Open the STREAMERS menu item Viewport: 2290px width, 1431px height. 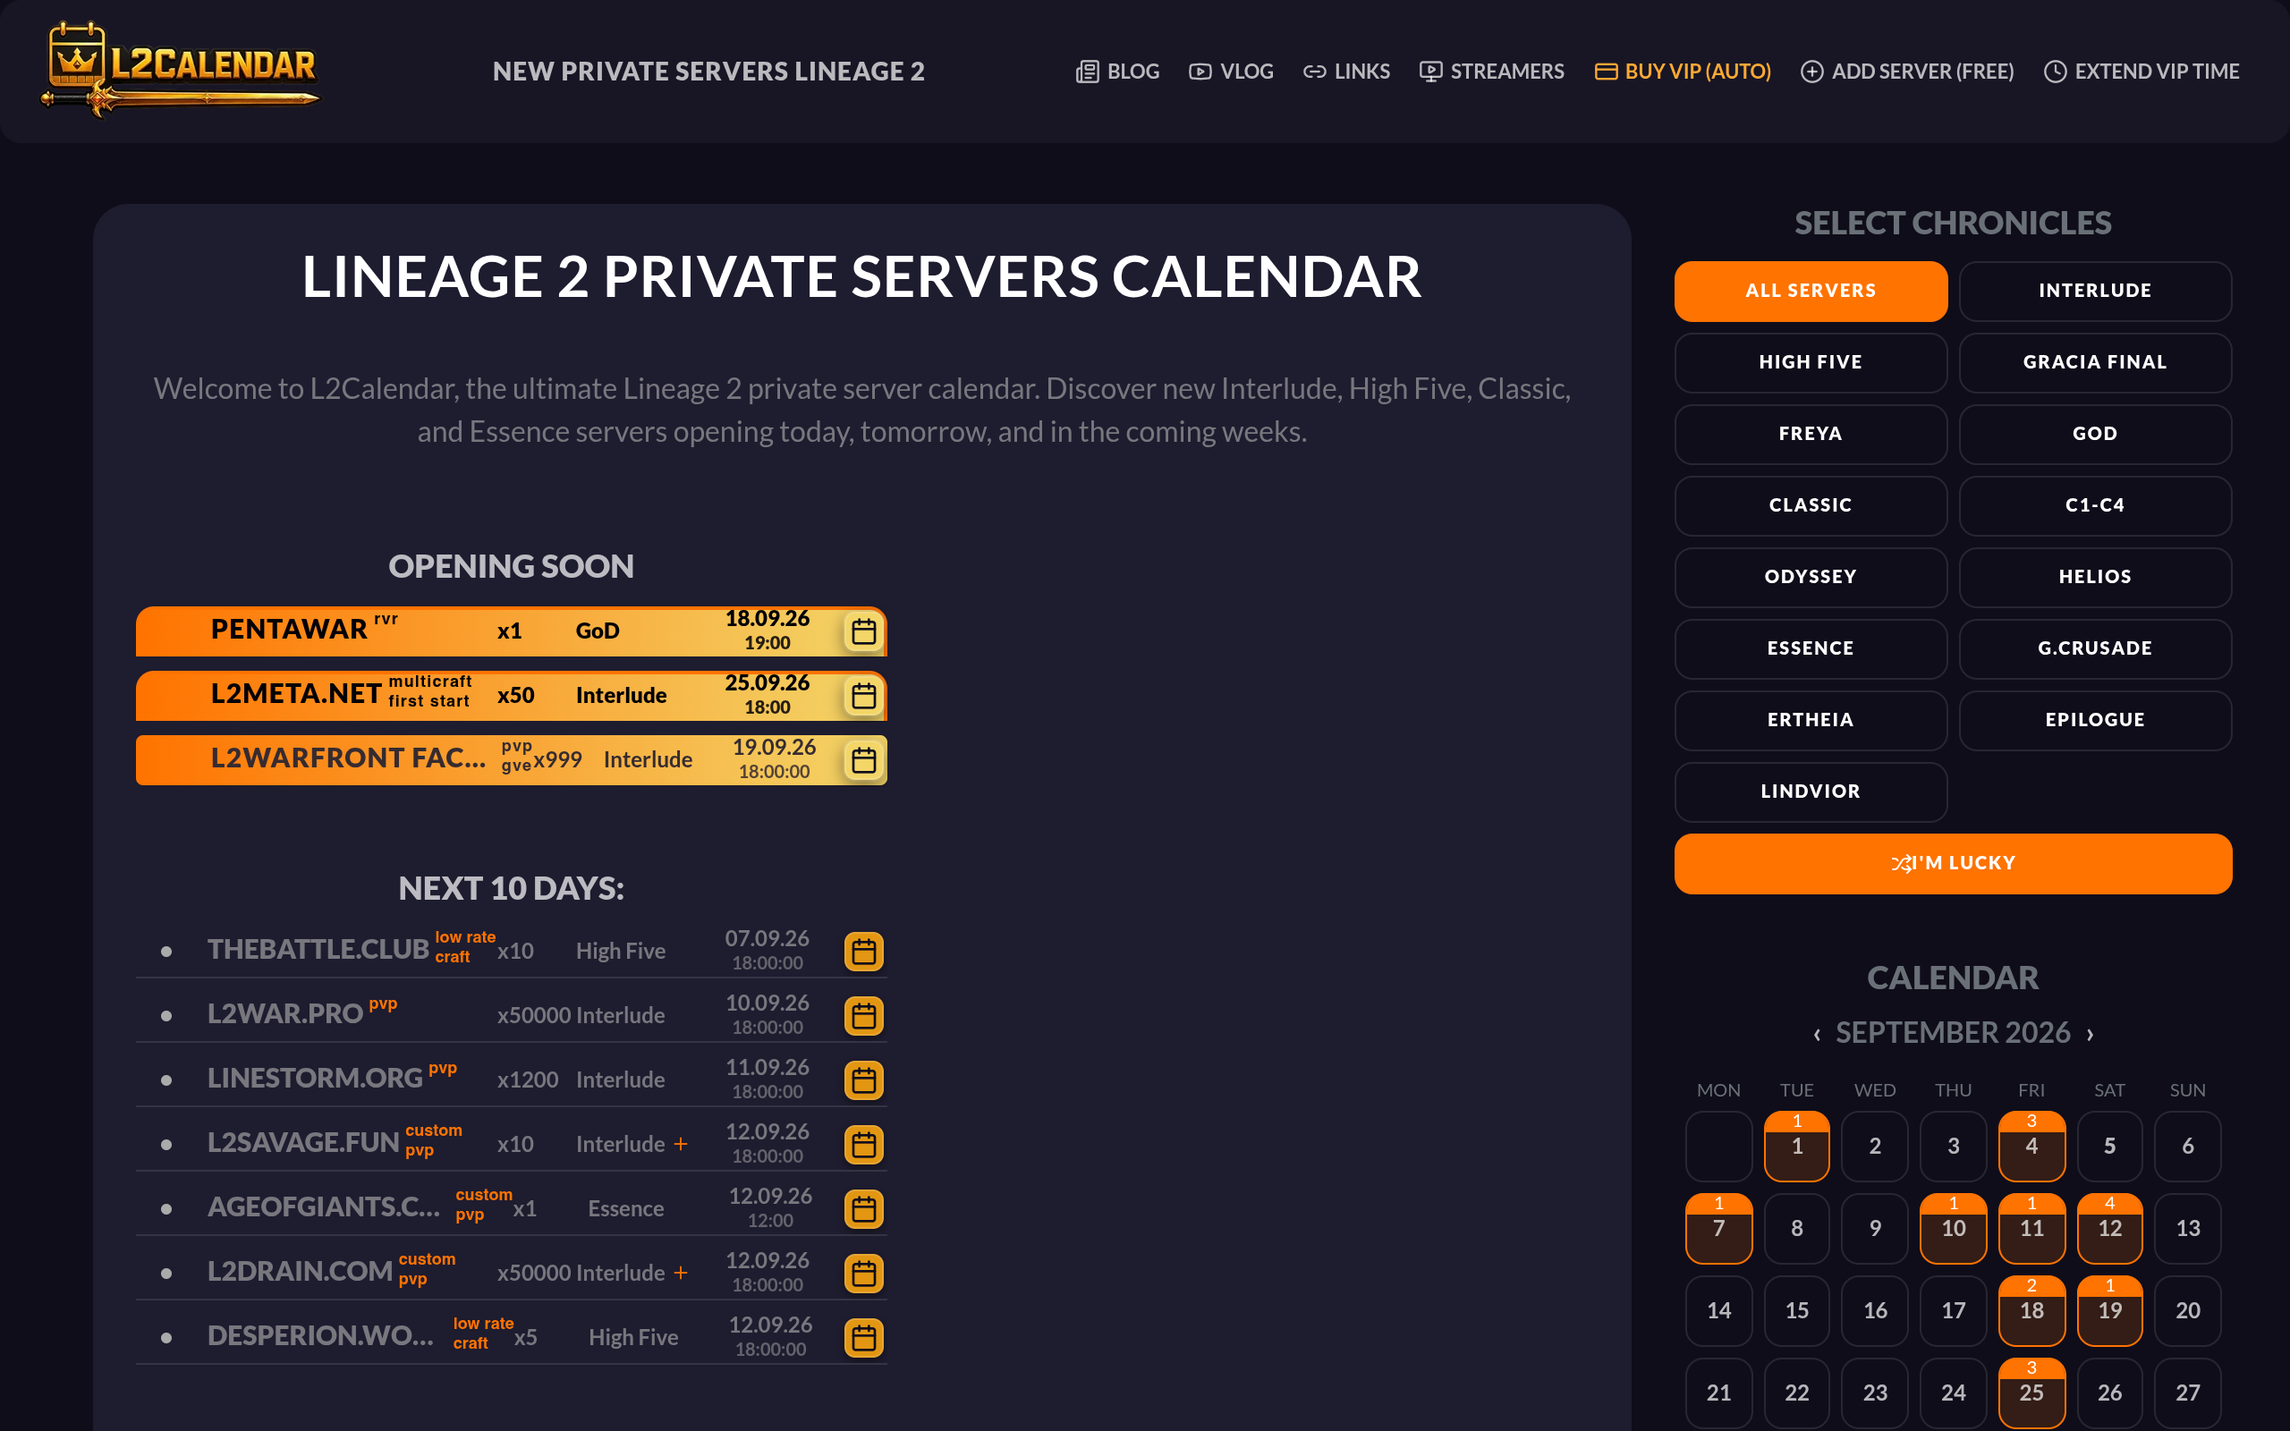tap(1491, 71)
